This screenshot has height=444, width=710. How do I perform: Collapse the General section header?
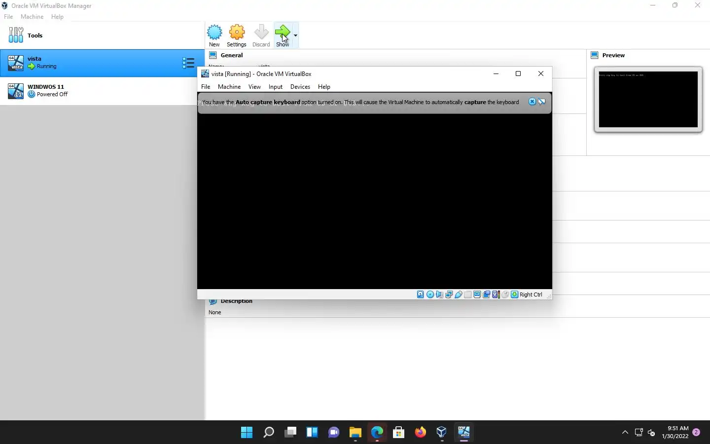232,55
